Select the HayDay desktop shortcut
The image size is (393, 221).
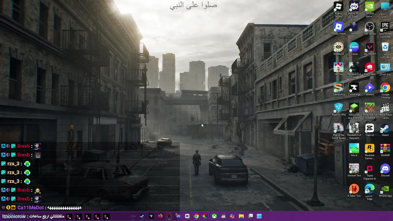click(338, 69)
